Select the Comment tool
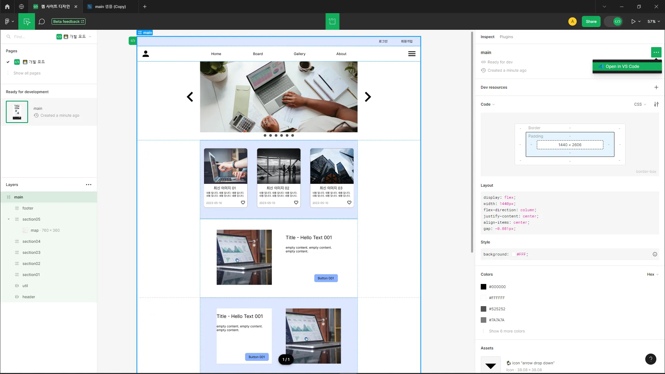Image resolution: width=665 pixels, height=374 pixels. click(42, 21)
